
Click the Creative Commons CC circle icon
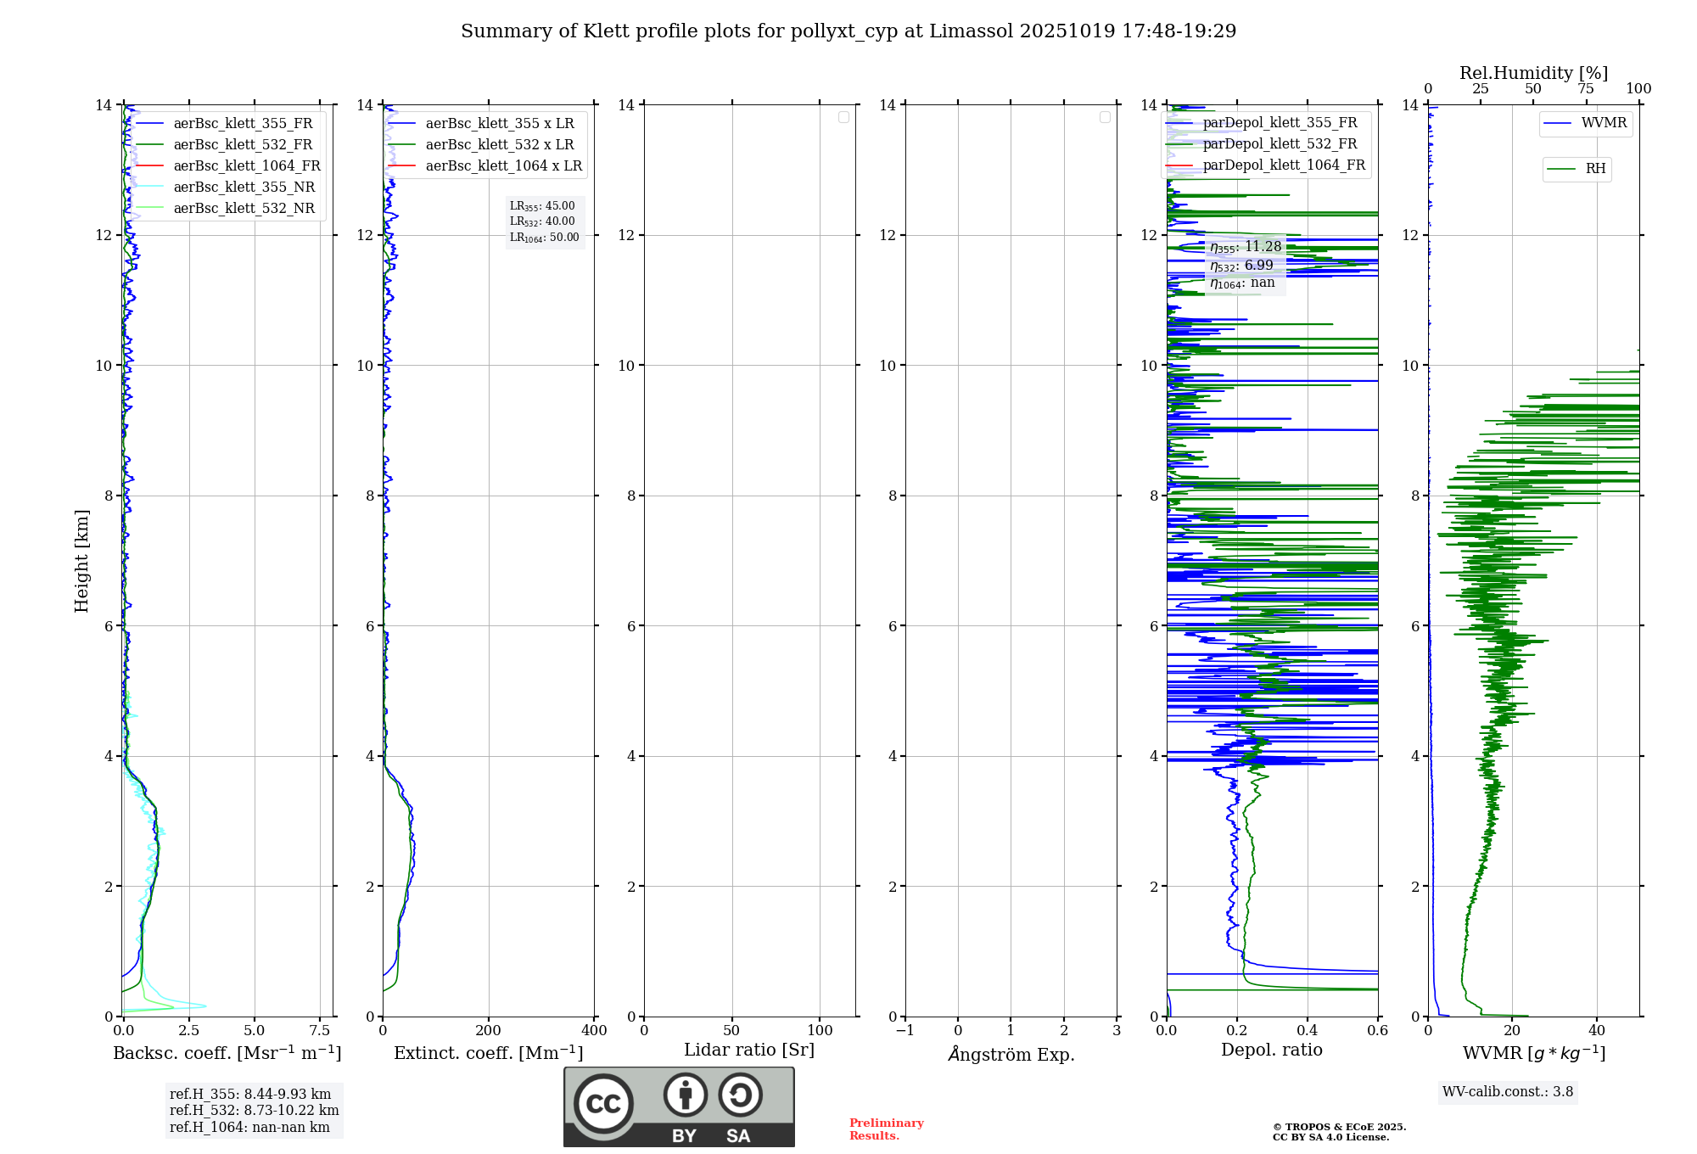[603, 1103]
